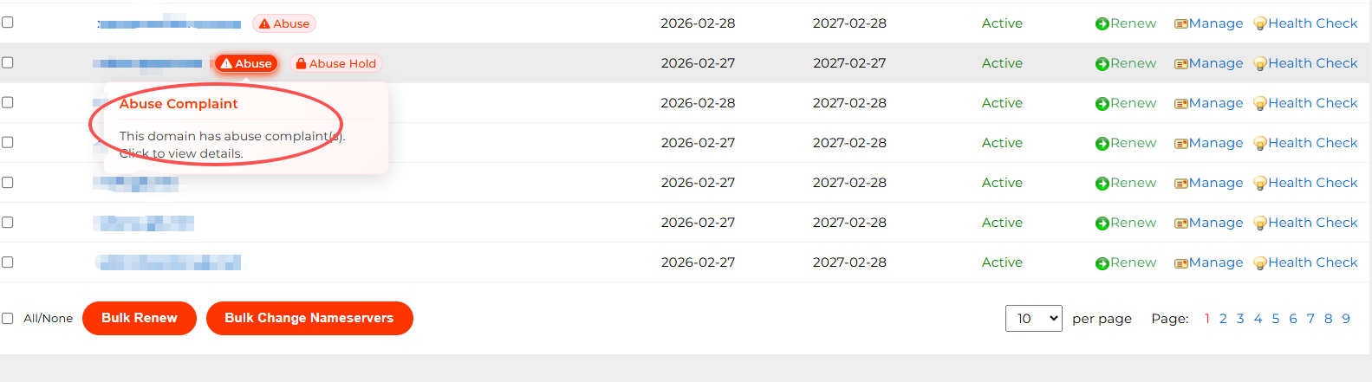Click the Health Check lightbulb icon in the third row

[x=1260, y=104]
